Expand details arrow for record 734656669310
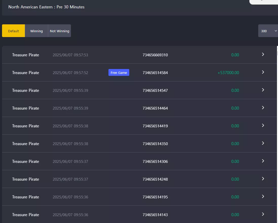278x223 pixels. click(263, 54)
